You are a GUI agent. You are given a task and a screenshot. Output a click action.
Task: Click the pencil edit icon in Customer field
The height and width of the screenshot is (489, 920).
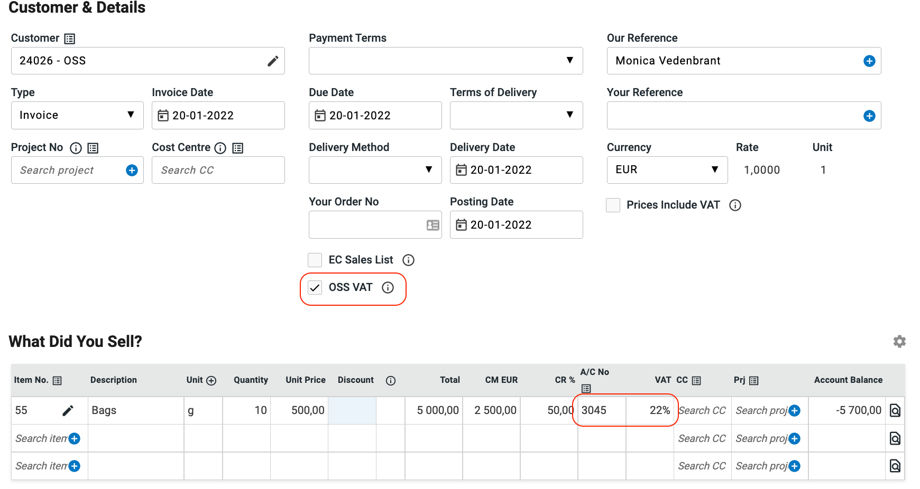coord(273,61)
